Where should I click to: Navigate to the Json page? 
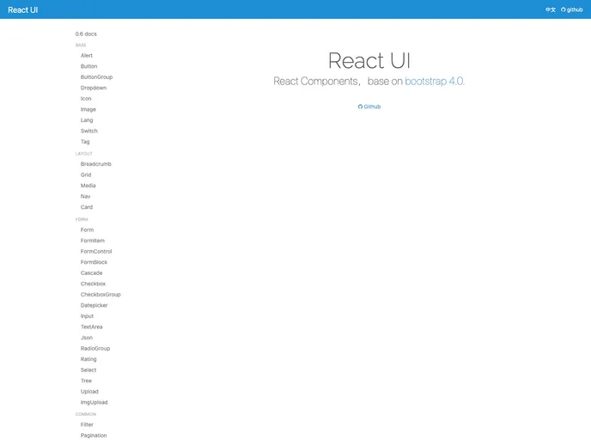pos(86,338)
